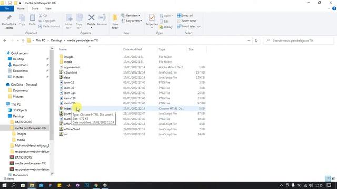The height and width of the screenshot is (189, 337).
Task: Switch to the View ribbon tab
Action: (x=48, y=8)
